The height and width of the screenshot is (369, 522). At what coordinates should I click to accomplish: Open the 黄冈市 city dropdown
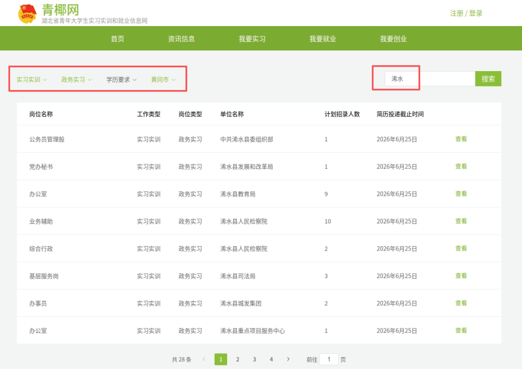pos(163,80)
